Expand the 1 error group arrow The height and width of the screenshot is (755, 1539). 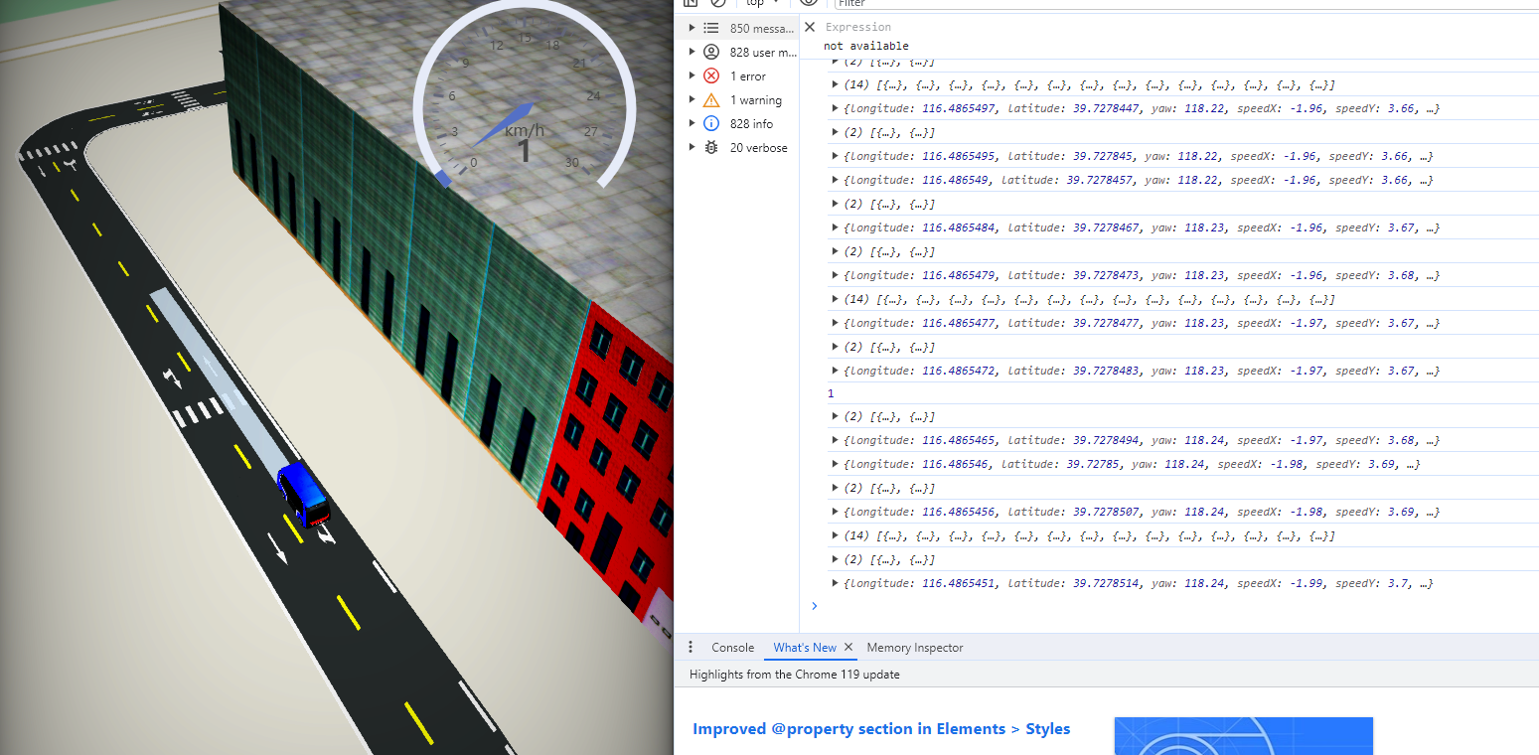pos(693,75)
